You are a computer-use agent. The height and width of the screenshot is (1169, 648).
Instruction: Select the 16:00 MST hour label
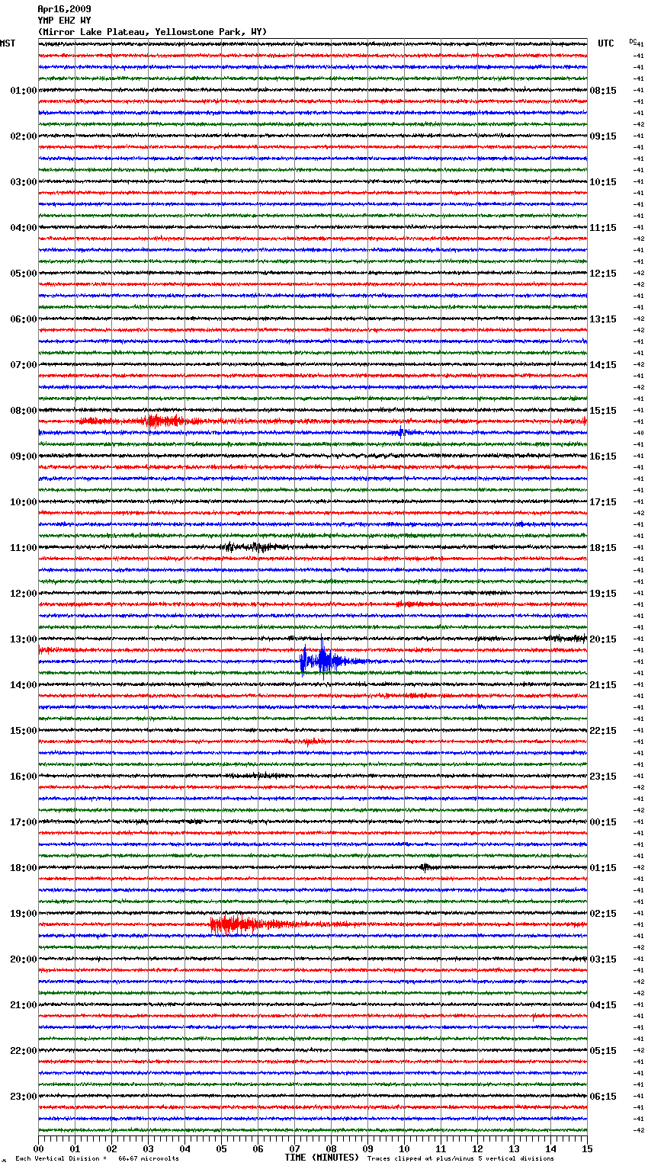coord(24,777)
